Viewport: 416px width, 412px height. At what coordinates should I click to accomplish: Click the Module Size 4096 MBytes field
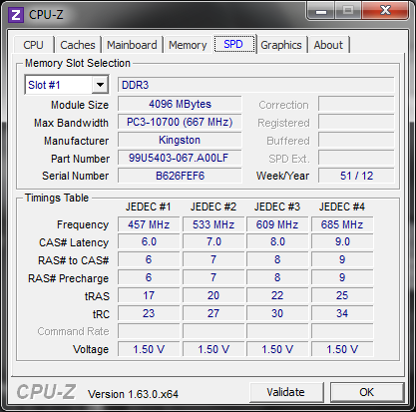(180, 104)
